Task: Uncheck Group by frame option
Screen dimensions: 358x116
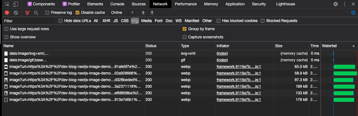Action: pyautogui.click(x=185, y=29)
